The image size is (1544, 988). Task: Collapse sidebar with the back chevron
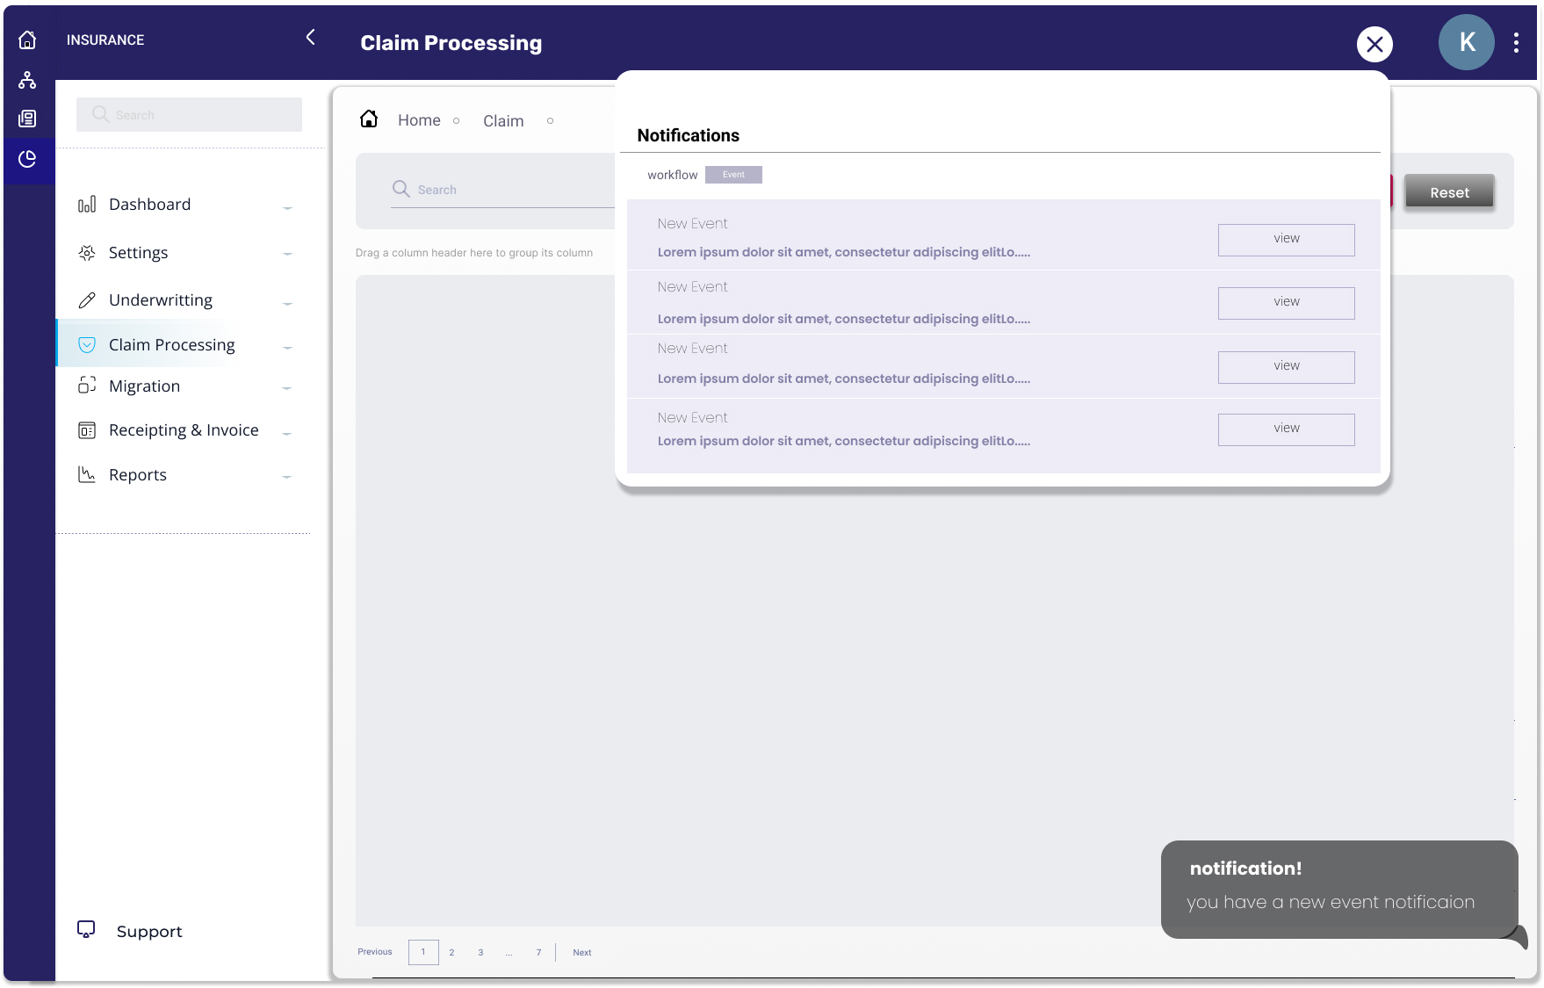click(x=310, y=37)
